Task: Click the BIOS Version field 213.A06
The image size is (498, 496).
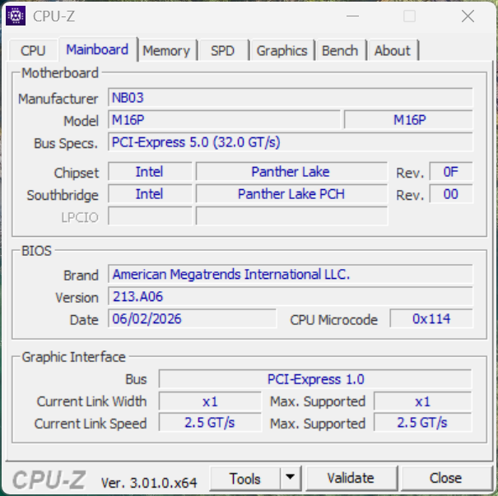Action: click(291, 296)
